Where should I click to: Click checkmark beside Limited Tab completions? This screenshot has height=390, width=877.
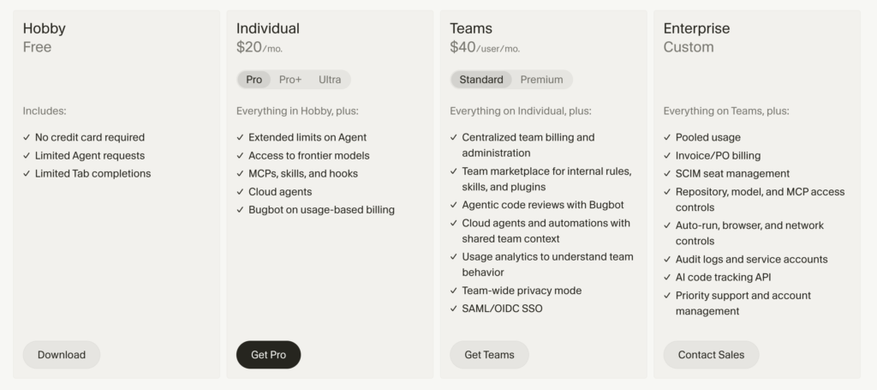[x=27, y=173]
